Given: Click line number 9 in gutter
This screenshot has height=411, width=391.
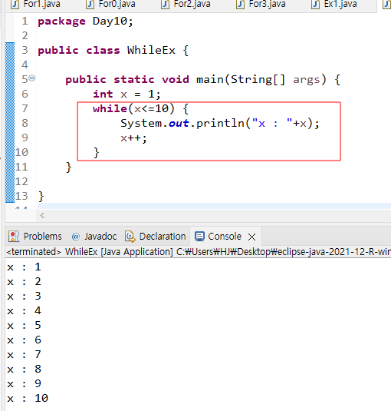Looking at the screenshot, I should [x=25, y=138].
